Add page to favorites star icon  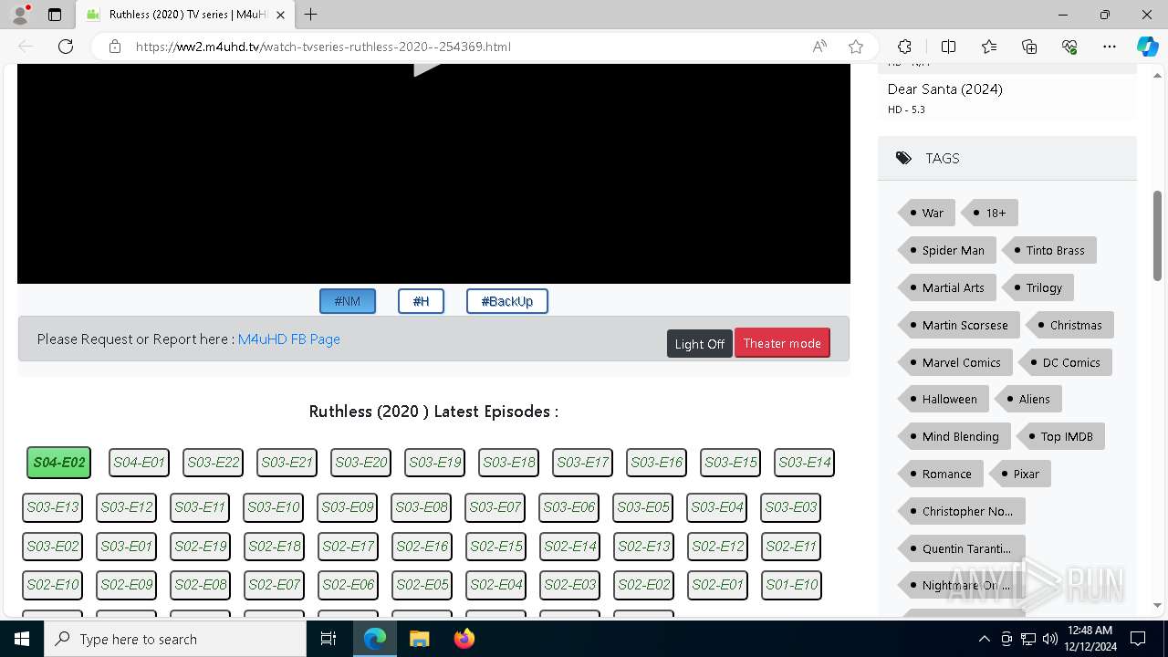click(x=856, y=47)
